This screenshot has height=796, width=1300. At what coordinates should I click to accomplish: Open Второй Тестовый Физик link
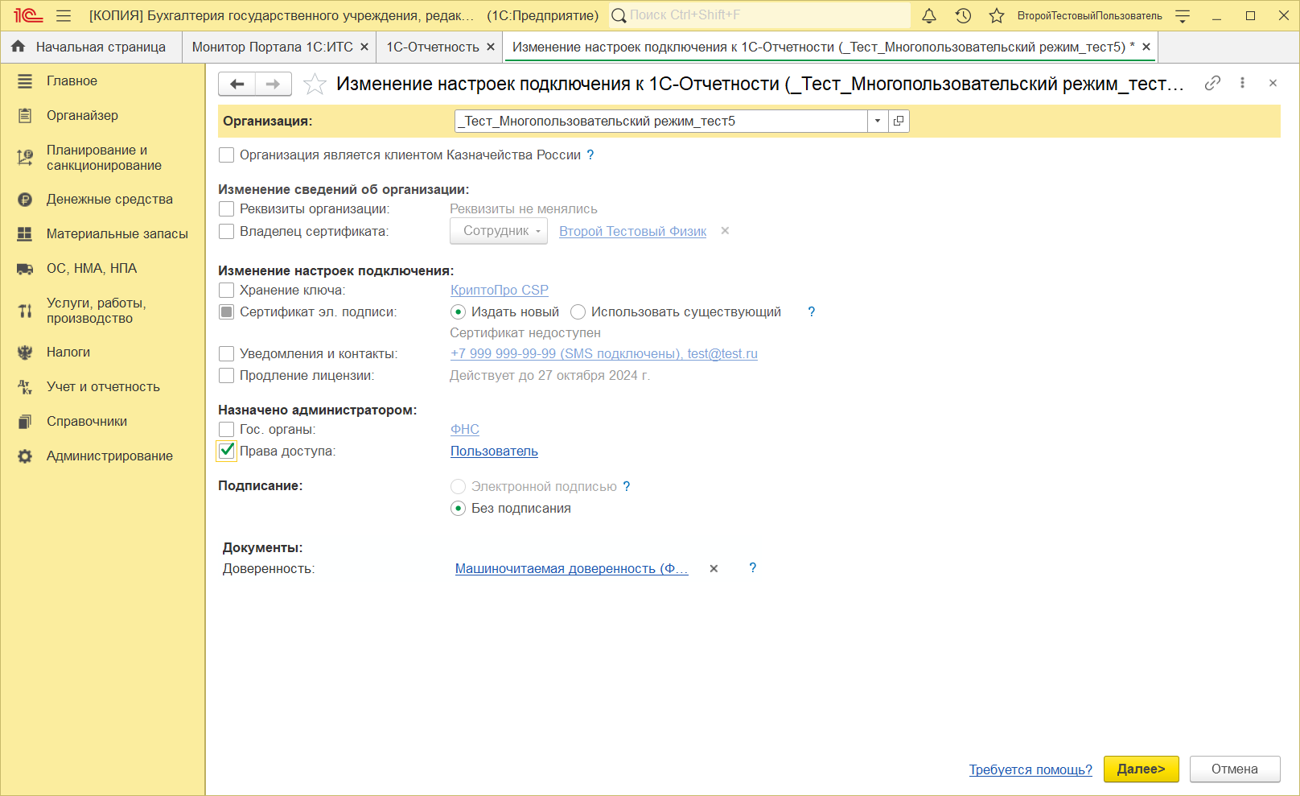(632, 231)
